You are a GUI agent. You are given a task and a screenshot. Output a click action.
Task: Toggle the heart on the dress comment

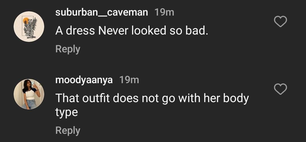281,21
